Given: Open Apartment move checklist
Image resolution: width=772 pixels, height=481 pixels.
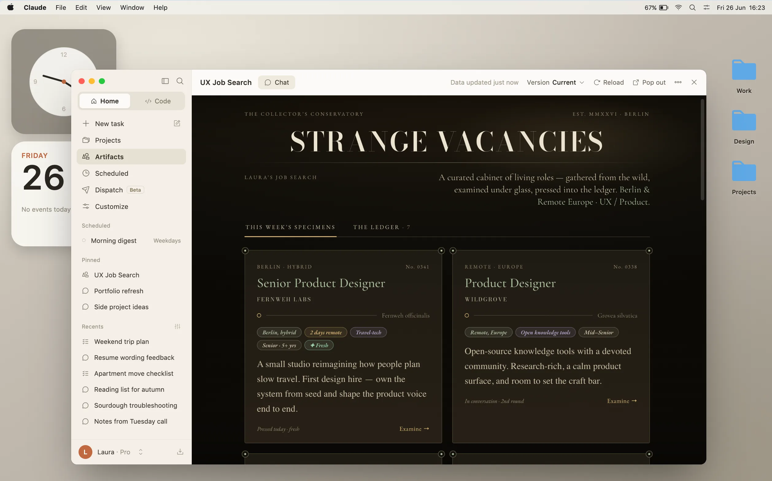Looking at the screenshot, I should [131, 373].
